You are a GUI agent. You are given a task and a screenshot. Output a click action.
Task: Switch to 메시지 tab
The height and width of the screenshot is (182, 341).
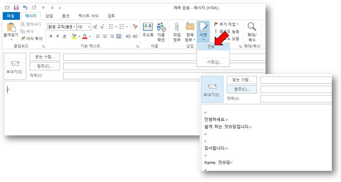[x=31, y=16]
